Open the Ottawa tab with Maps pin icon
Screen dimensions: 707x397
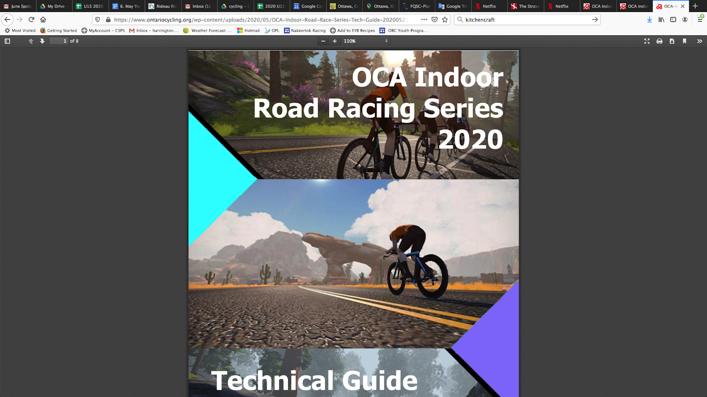[380, 6]
